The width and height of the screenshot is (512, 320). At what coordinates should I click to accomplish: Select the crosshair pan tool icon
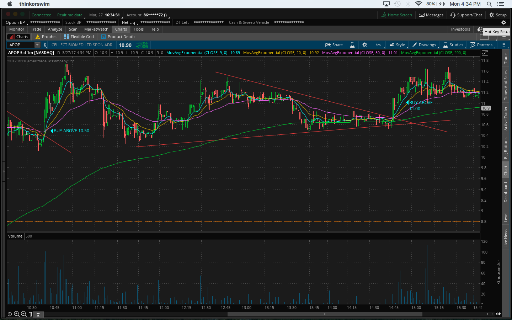pyautogui.click(x=10, y=314)
